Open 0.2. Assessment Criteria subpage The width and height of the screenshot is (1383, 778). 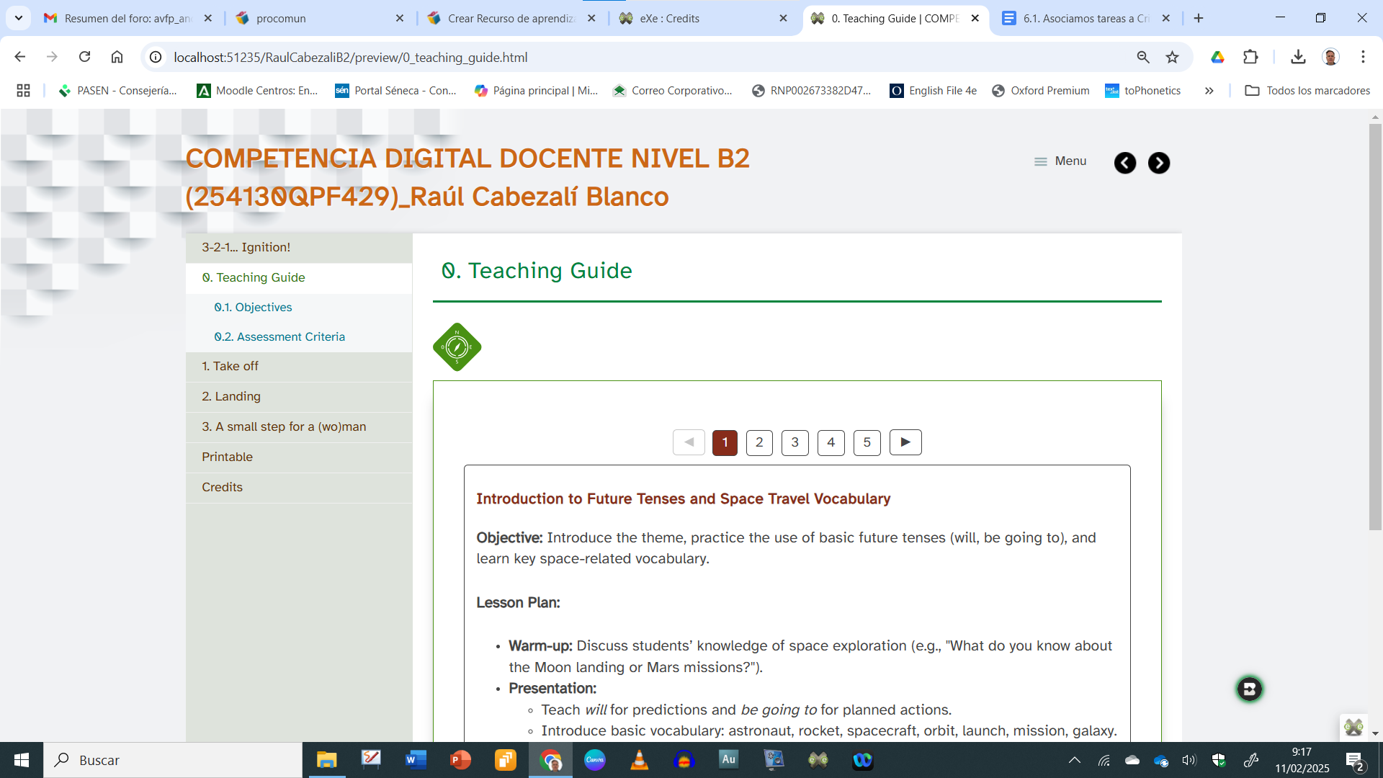299,336
